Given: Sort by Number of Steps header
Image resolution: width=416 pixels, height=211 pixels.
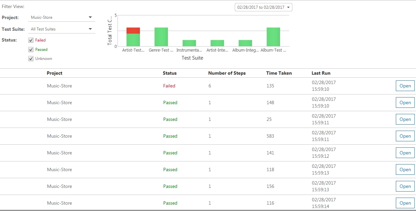Looking at the screenshot, I should pyautogui.click(x=227, y=73).
